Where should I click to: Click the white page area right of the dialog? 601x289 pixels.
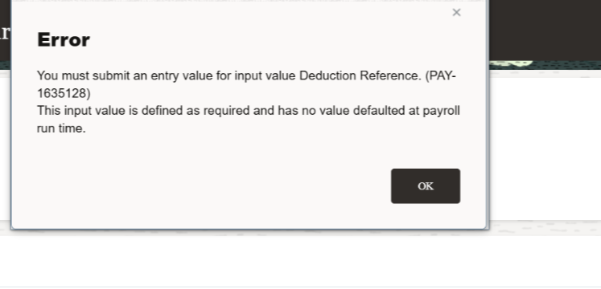(545, 149)
